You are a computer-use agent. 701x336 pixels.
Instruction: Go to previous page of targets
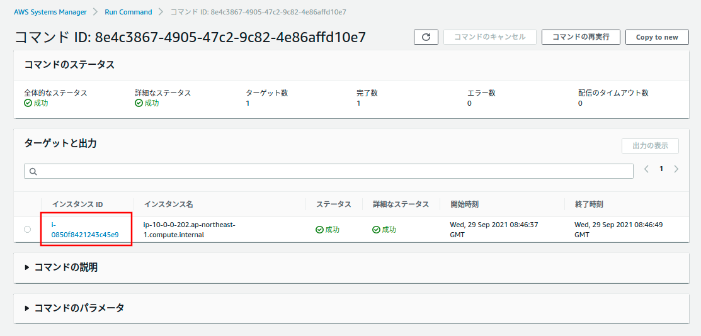pyautogui.click(x=646, y=169)
